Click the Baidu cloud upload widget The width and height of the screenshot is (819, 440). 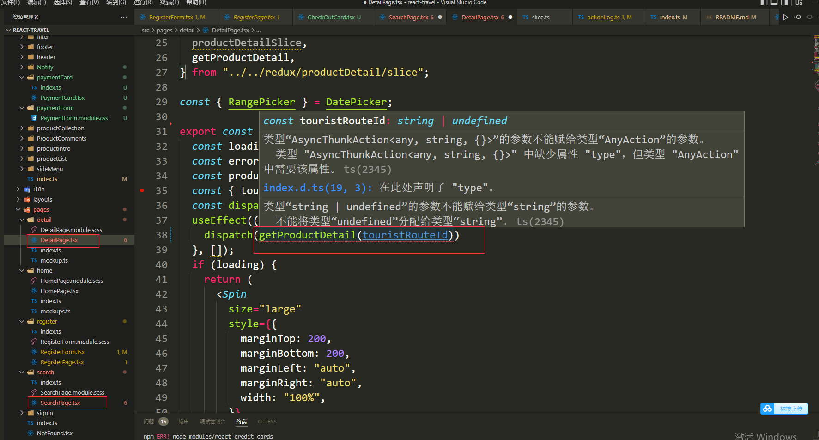784,409
